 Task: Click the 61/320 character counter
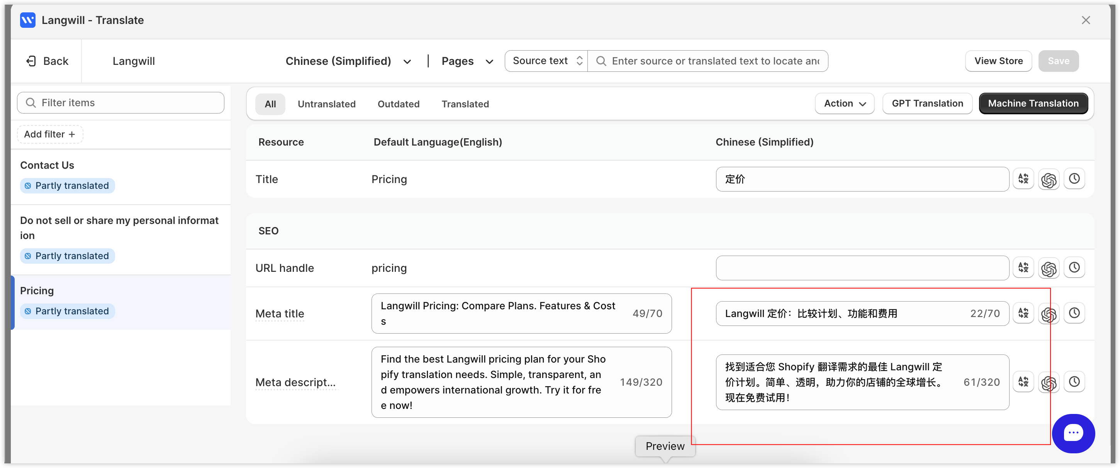(x=981, y=382)
